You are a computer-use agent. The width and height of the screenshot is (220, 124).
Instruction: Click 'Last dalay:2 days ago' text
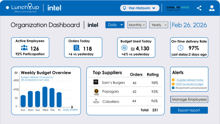point(189,54)
